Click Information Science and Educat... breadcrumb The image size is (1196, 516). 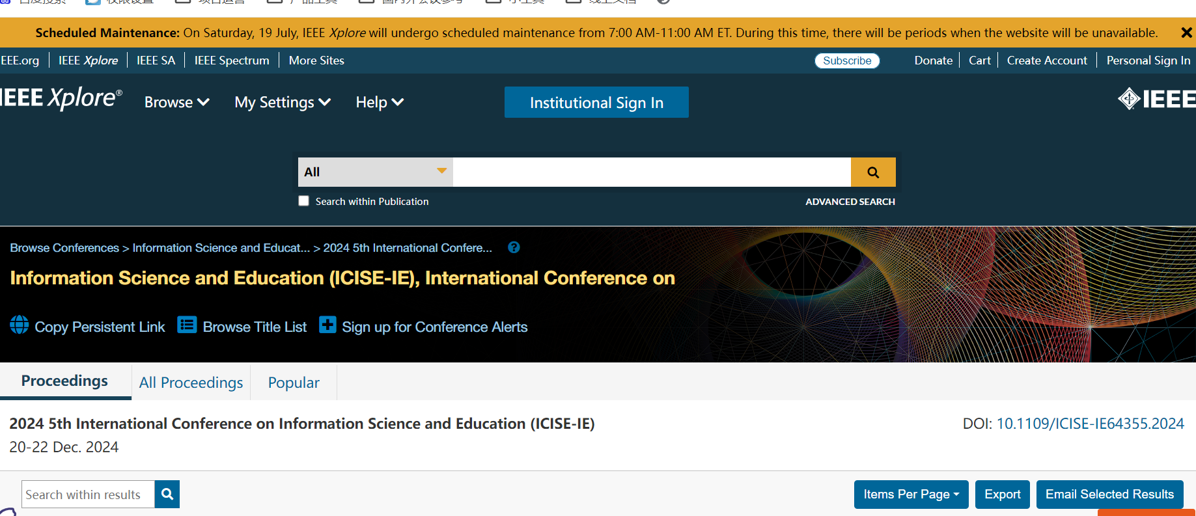point(221,248)
